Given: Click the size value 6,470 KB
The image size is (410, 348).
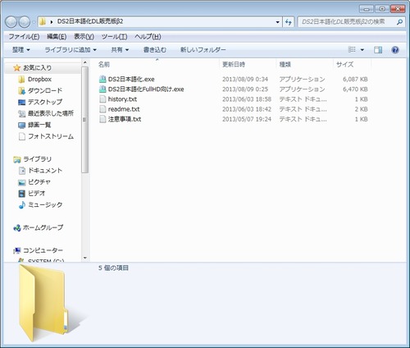Looking at the screenshot, I should coord(355,89).
